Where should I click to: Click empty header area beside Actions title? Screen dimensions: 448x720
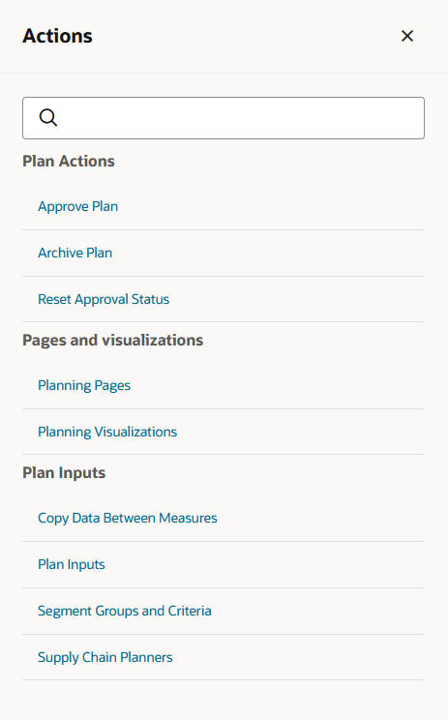[x=243, y=36]
